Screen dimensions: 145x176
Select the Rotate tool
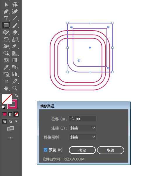(x=6, y=39)
